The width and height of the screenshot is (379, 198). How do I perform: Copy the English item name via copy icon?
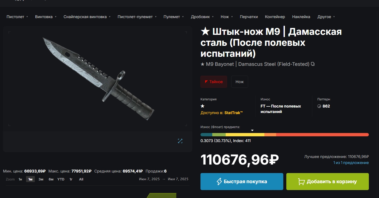(x=313, y=64)
